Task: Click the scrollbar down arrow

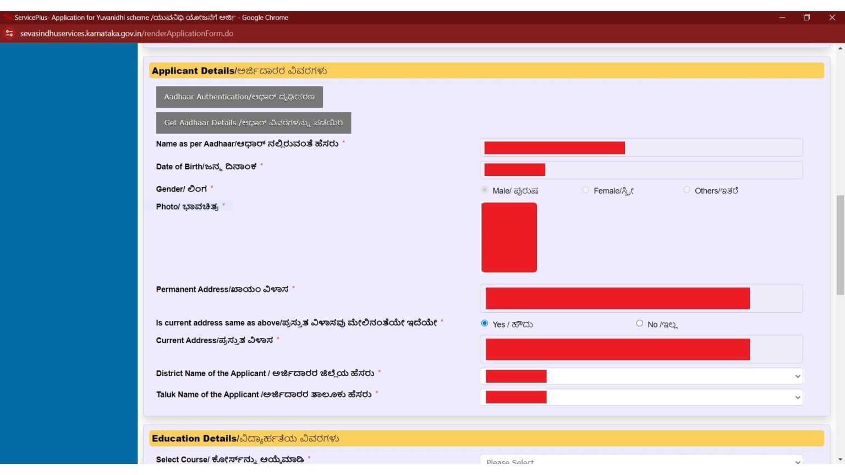Action: click(840, 459)
